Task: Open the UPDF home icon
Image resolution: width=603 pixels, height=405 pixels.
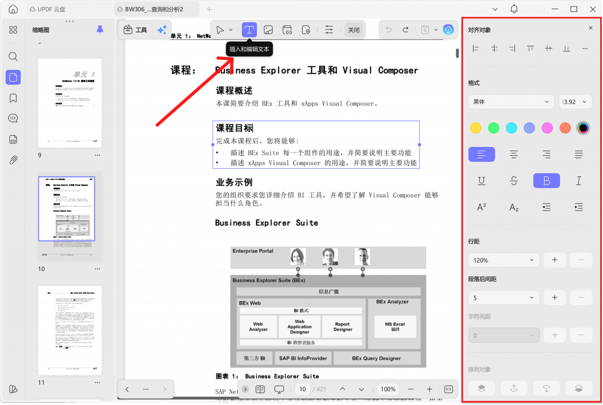Action: (x=13, y=9)
